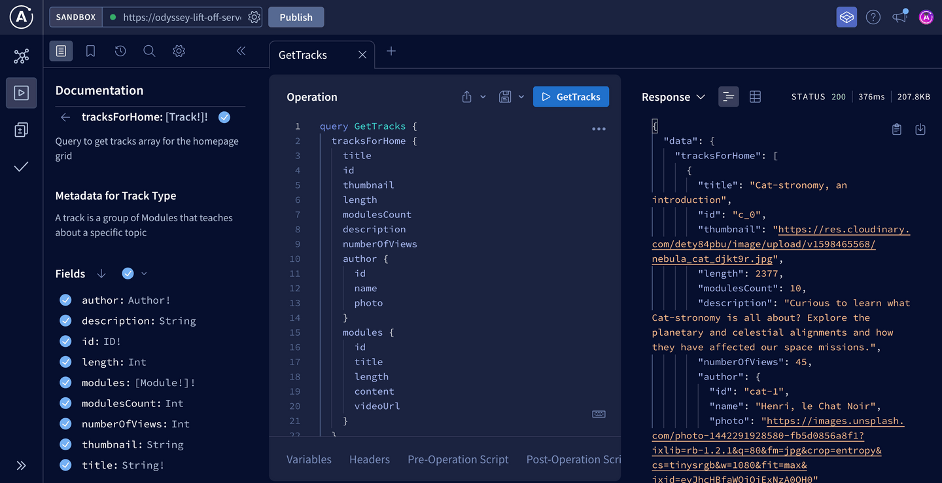Open the Pre-Operation Script tab
This screenshot has height=483, width=942.
tap(458, 459)
